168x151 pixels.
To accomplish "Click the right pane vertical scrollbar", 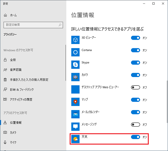I will point(167,101).
